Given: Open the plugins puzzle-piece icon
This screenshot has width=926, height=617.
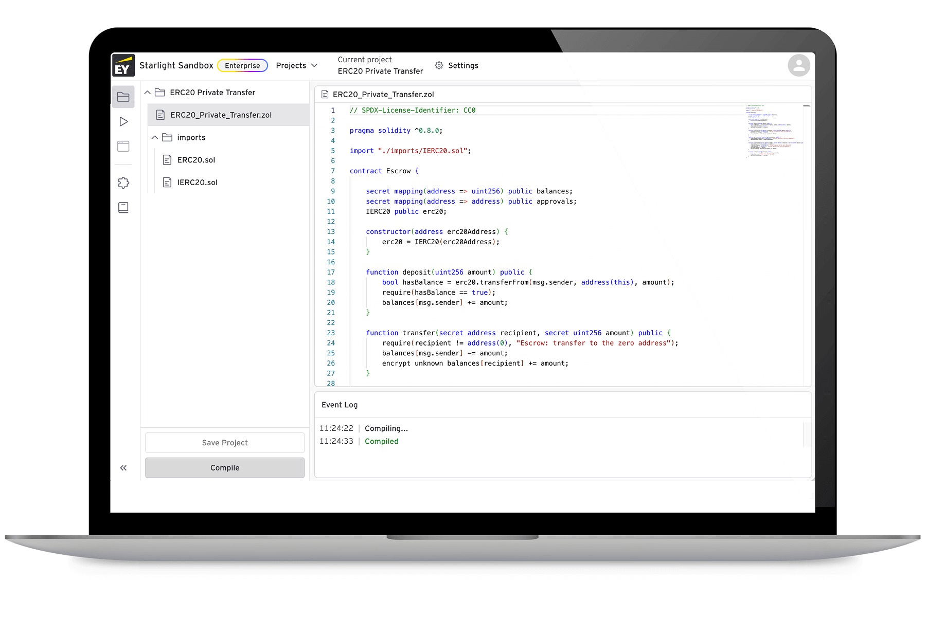Looking at the screenshot, I should [123, 183].
